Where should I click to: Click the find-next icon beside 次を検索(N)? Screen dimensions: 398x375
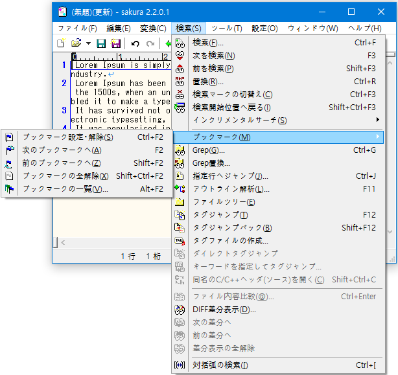[x=180, y=56]
